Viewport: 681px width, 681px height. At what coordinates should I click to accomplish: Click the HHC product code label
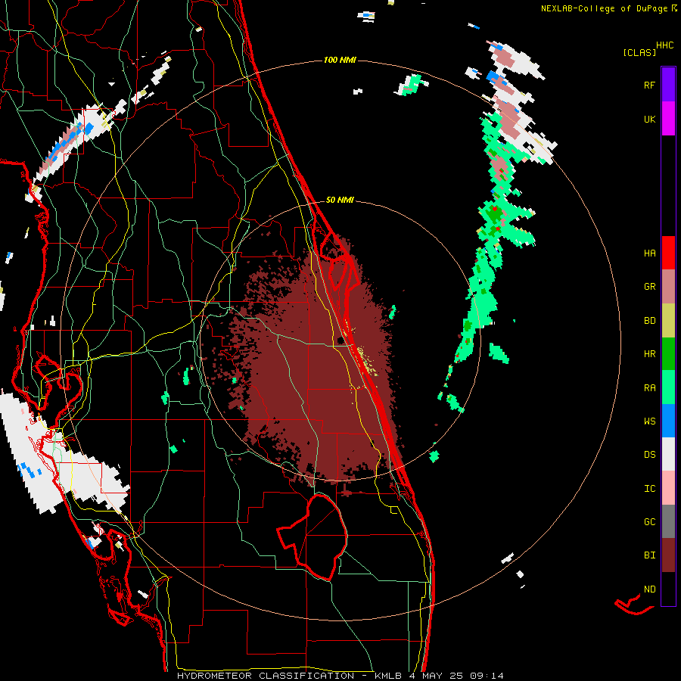(x=664, y=45)
